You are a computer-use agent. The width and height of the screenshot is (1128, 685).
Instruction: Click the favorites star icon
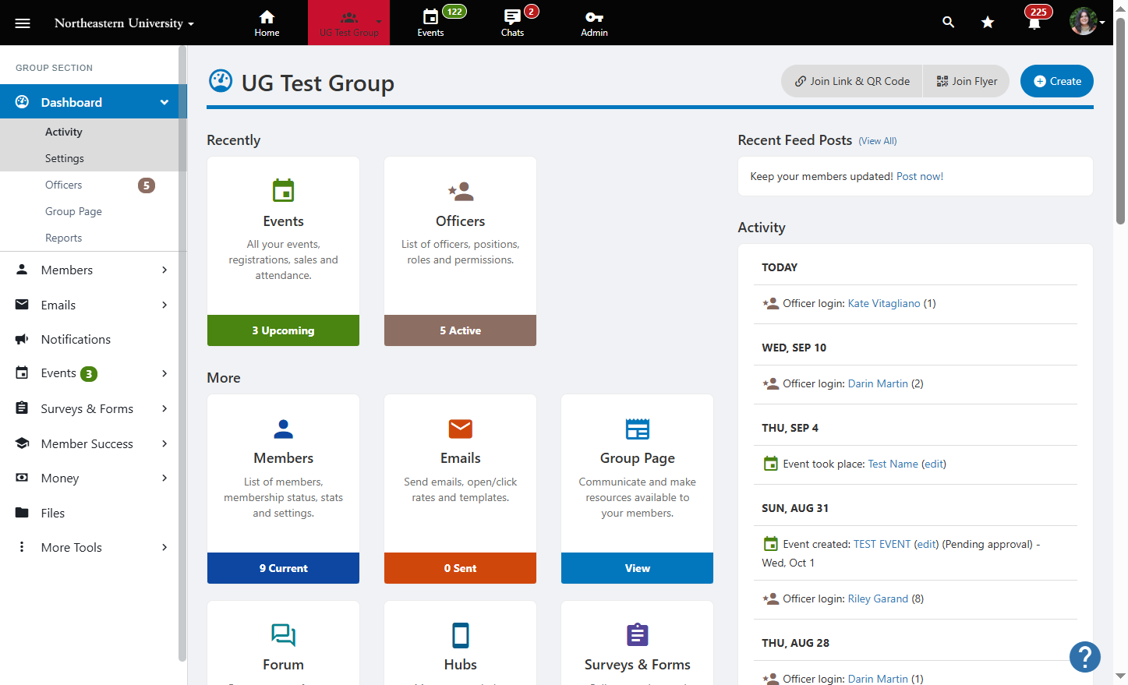pos(988,23)
